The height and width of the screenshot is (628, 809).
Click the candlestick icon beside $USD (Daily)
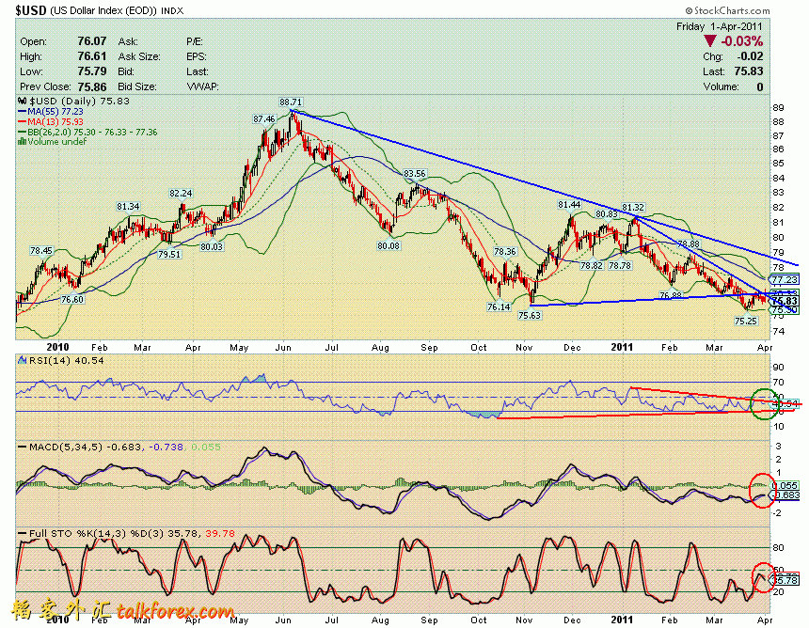point(23,102)
